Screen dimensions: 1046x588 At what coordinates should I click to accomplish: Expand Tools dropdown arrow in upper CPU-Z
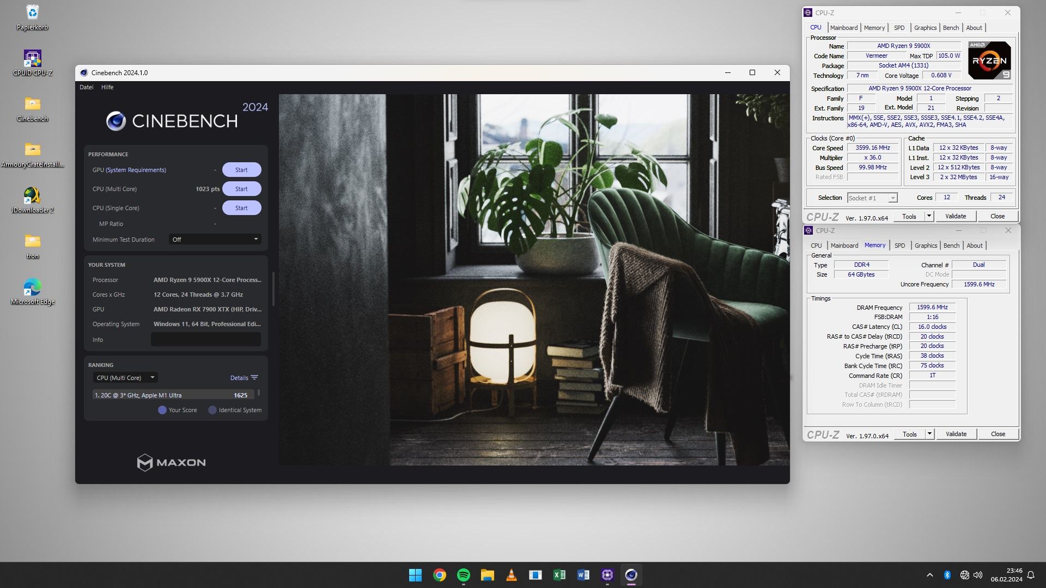[929, 216]
